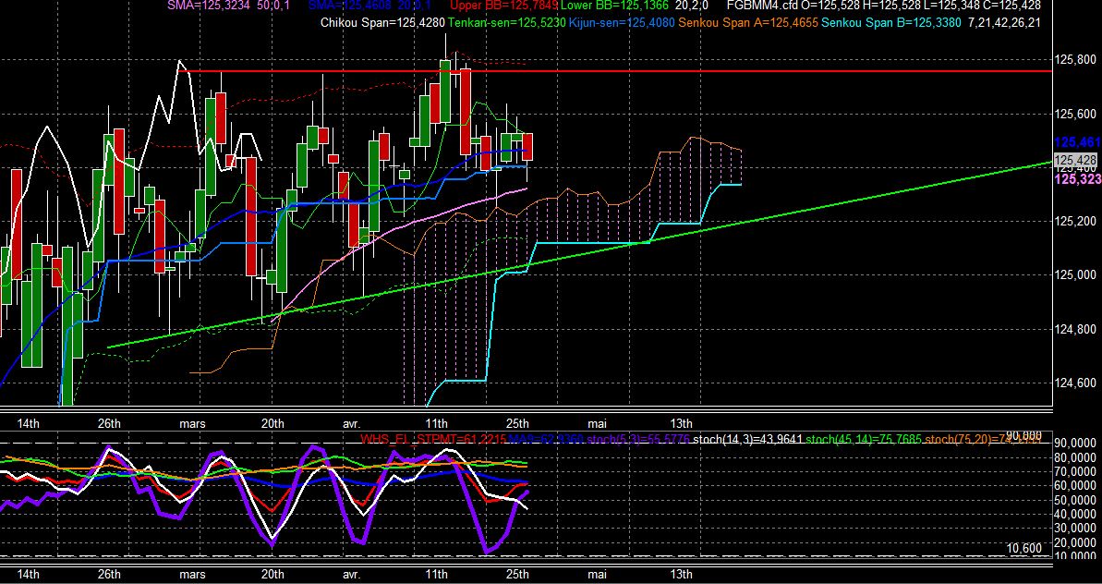Click the blue 125,461 price tag
This screenshot has height=584, width=1102.
(x=1078, y=142)
